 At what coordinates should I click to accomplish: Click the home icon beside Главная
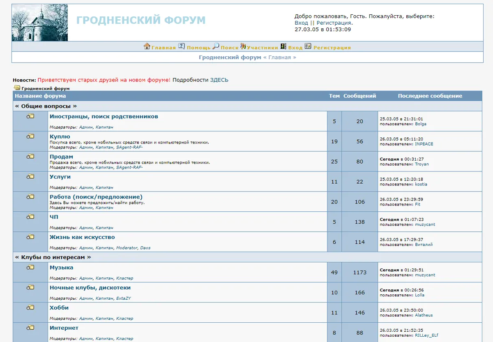pyautogui.click(x=147, y=47)
